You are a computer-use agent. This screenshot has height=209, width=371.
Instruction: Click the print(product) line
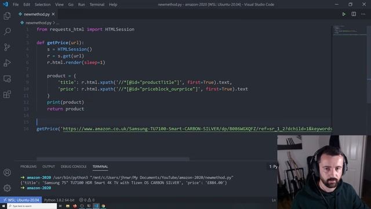tap(66, 102)
